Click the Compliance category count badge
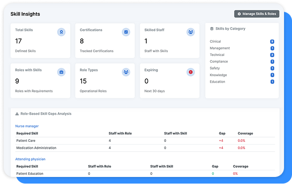Screen dimensions: 292x184 [272, 61]
